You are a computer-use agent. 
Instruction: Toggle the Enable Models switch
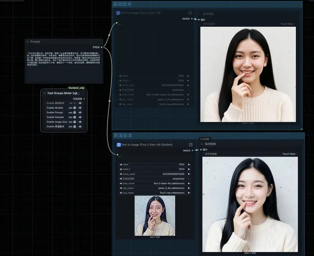[75, 108]
